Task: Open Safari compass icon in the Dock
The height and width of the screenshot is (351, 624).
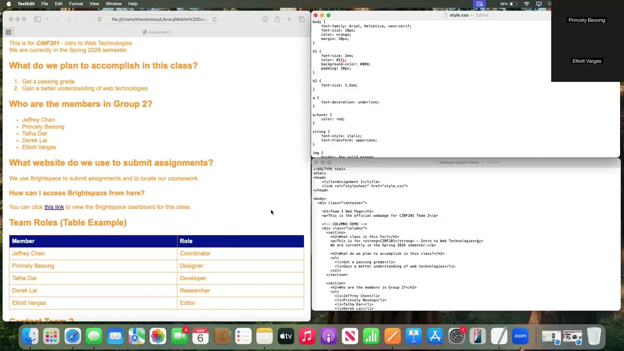Action: [x=73, y=336]
